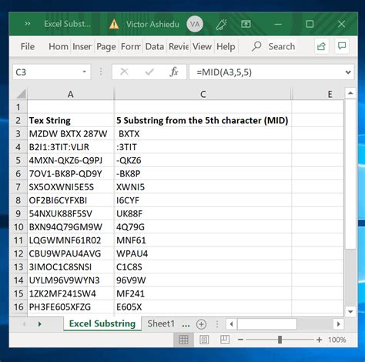365x362 pixels.
Task: Click cell '4MXN-QKZ6-Q9PJ'
Action: pos(71,160)
